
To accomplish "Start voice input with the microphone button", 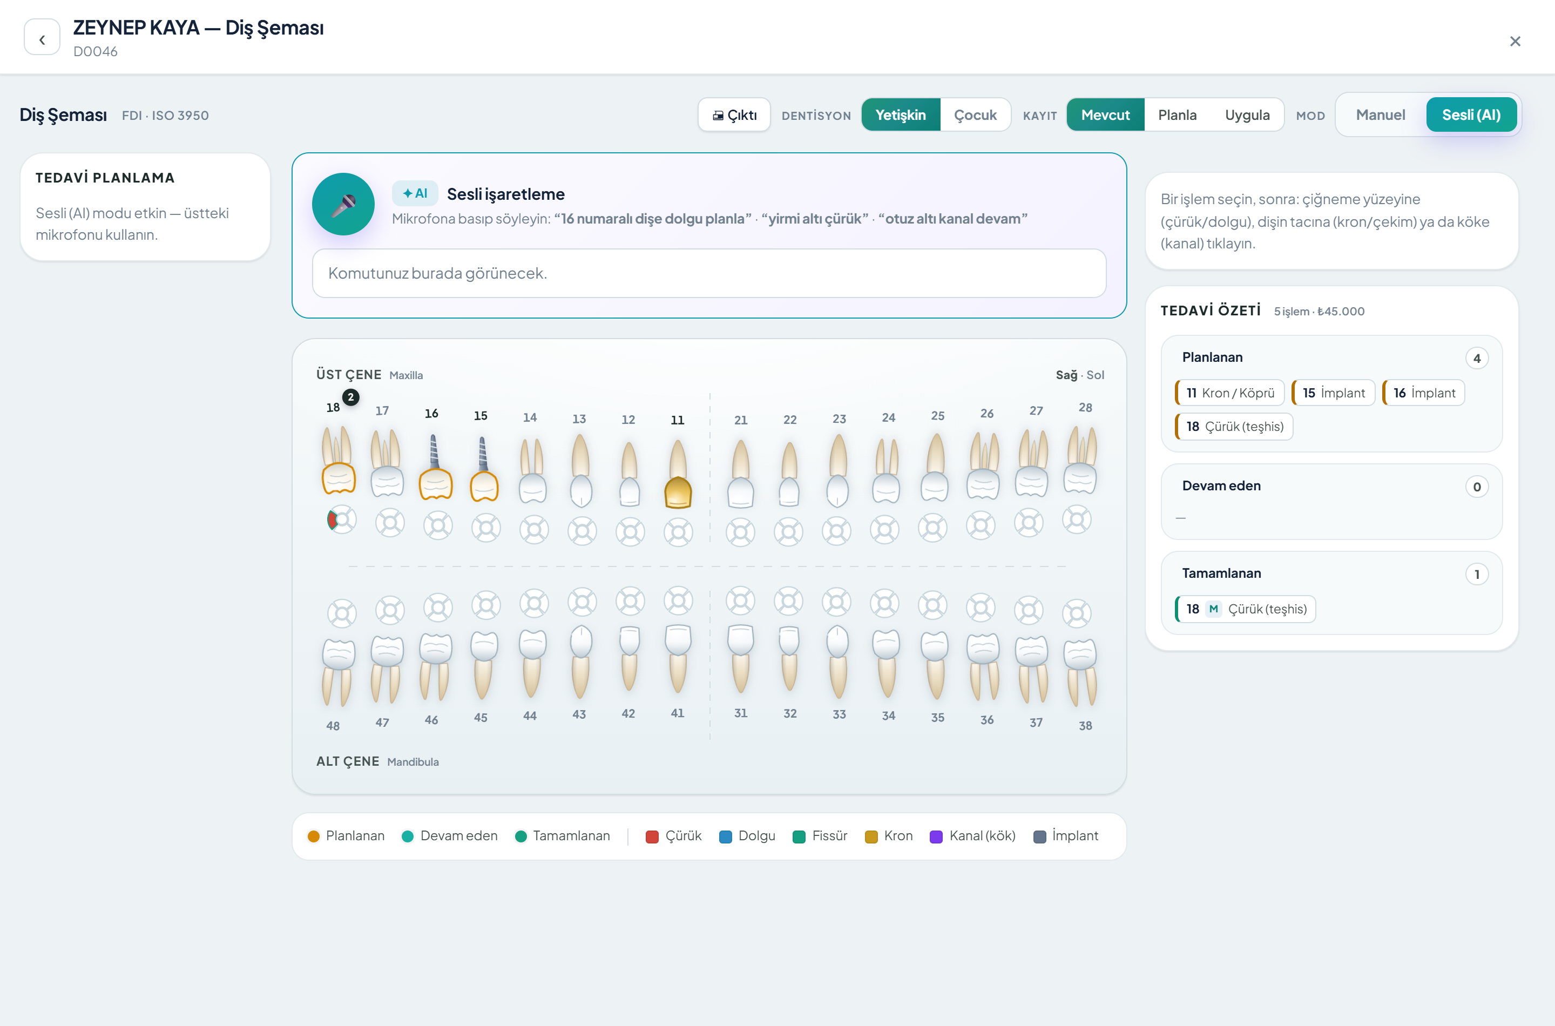I will (x=343, y=204).
